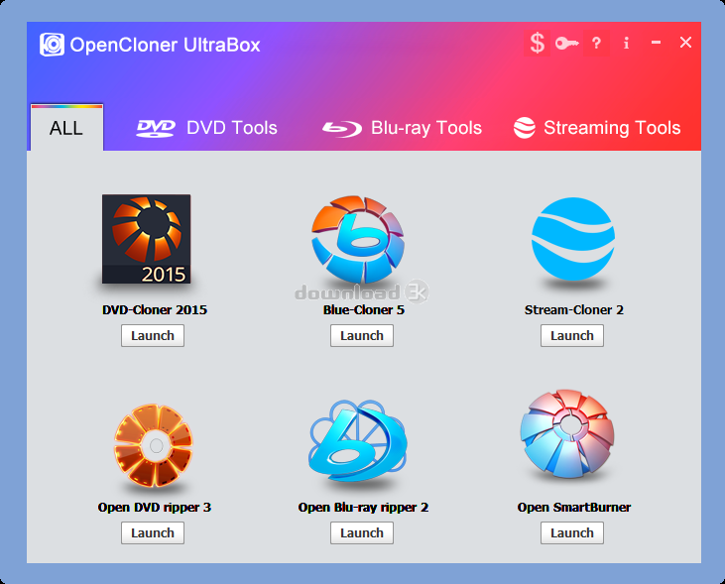Viewport: 725px width, 584px height.
Task: Open the Streaming Tools tab
Action: tap(597, 128)
